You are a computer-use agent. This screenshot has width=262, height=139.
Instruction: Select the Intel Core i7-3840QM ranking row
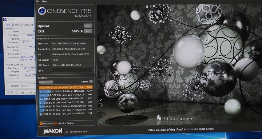pos(65,110)
